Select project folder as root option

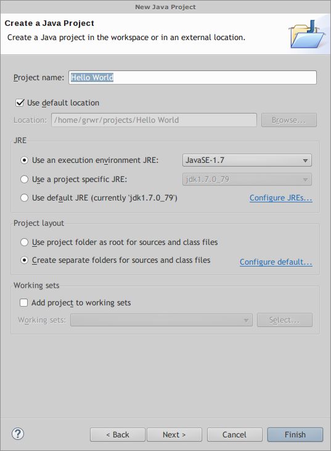(x=24, y=242)
